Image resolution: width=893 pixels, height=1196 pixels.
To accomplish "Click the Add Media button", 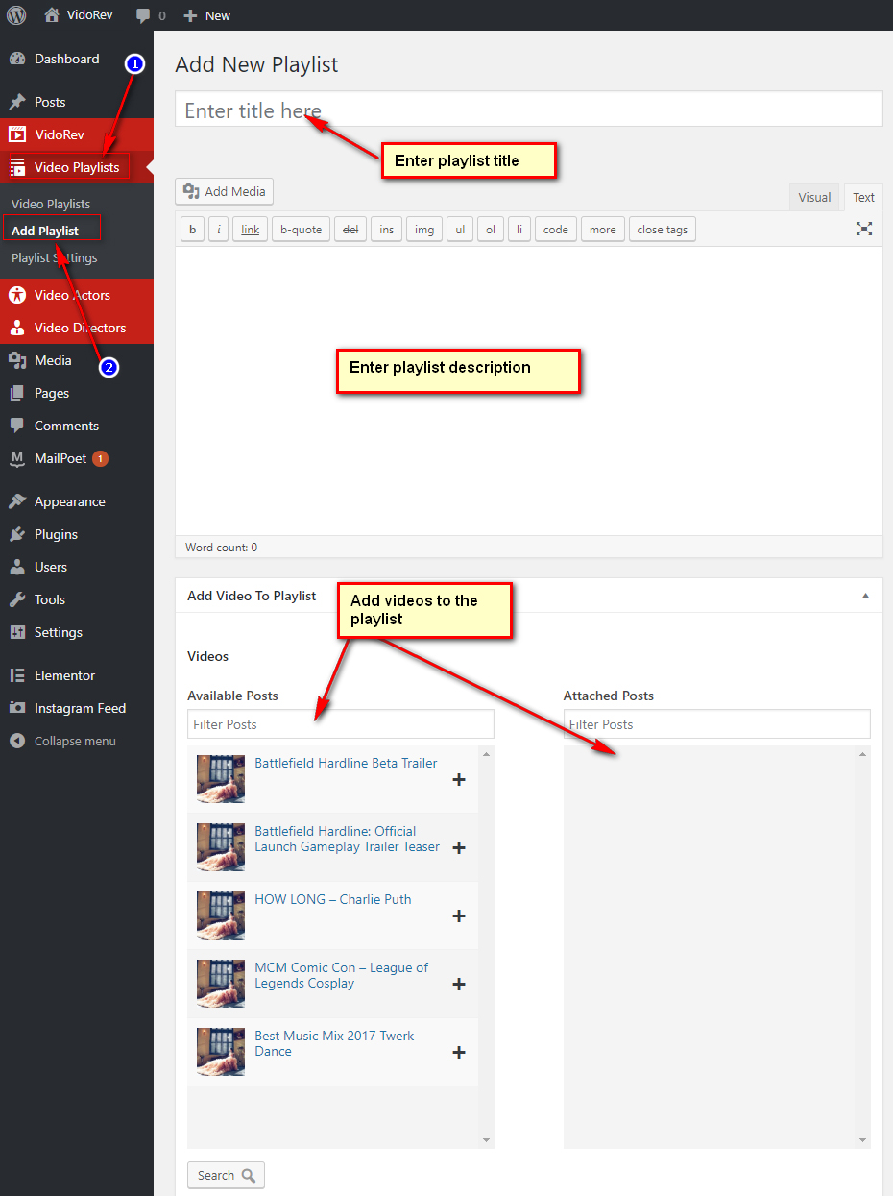I will (x=225, y=191).
